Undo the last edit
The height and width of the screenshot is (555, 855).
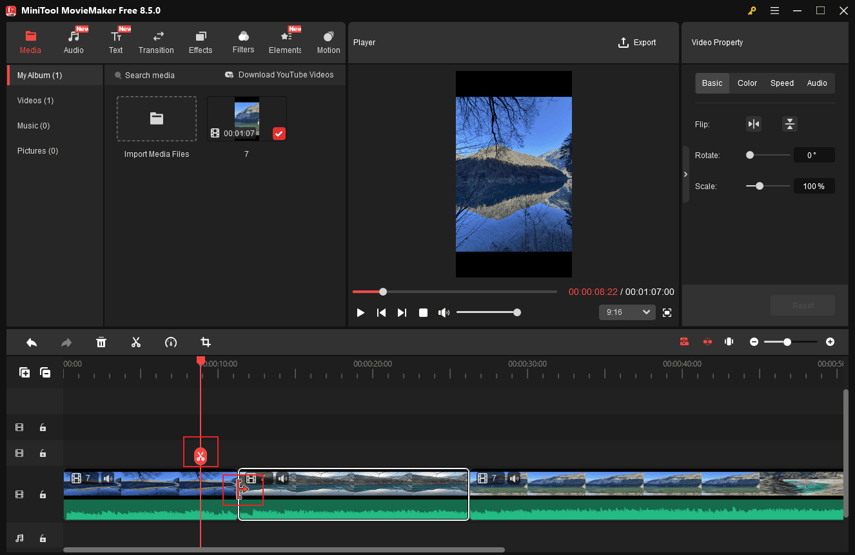click(x=31, y=342)
